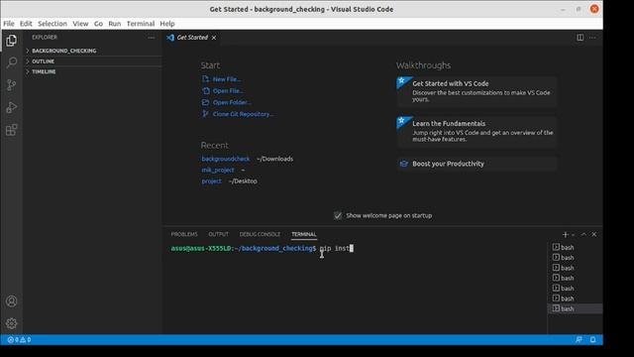Open the Edit menu

coord(26,24)
